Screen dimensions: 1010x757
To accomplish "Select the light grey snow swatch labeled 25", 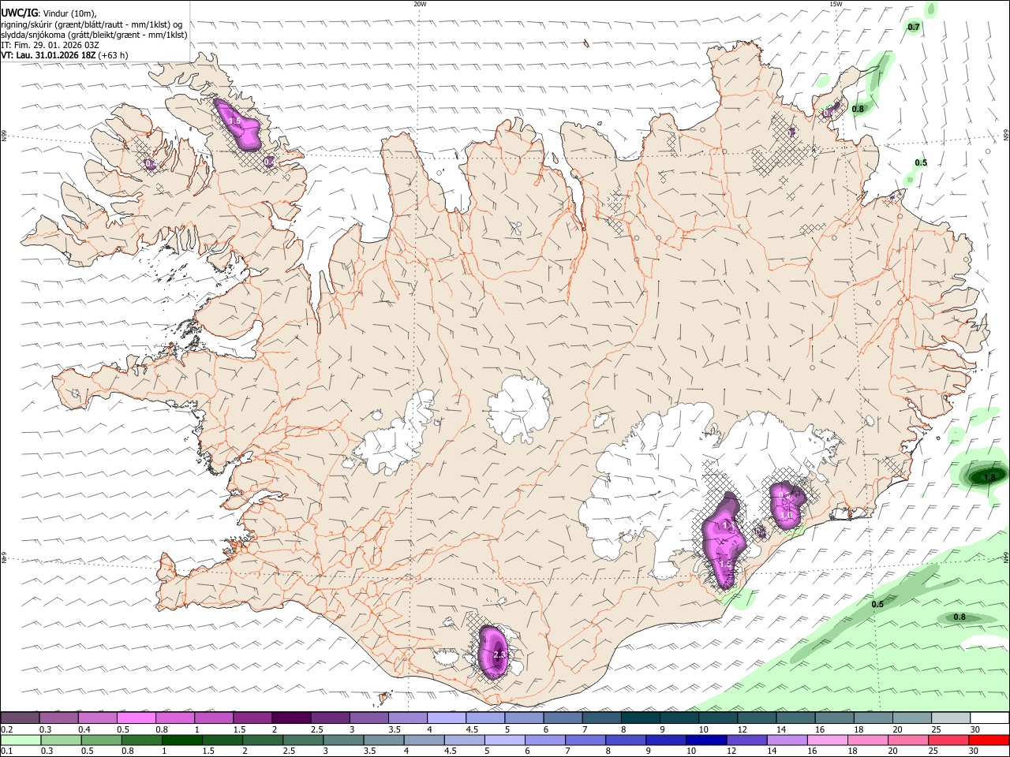I will (952, 718).
